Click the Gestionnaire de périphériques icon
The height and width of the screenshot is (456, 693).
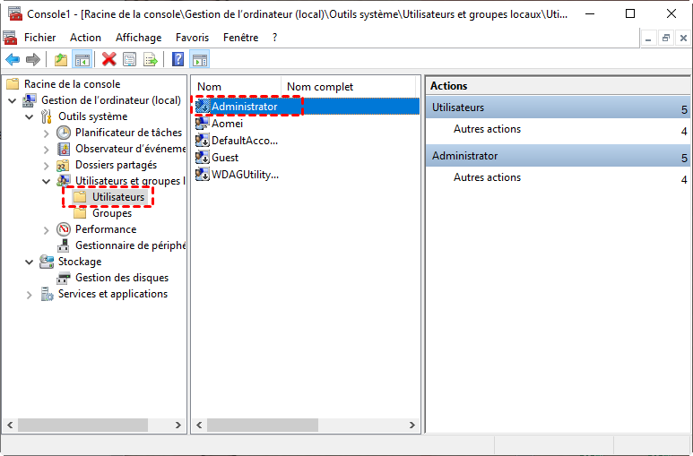[64, 245]
